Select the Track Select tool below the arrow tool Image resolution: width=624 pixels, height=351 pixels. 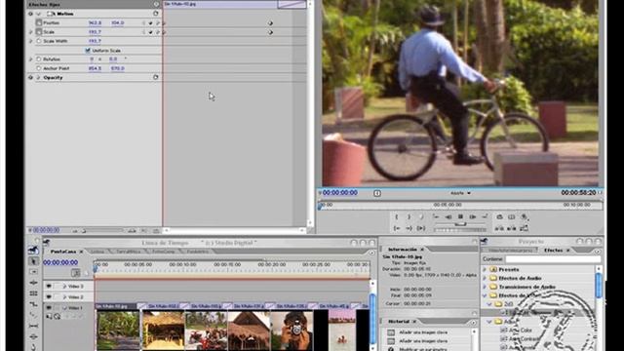tap(33, 272)
